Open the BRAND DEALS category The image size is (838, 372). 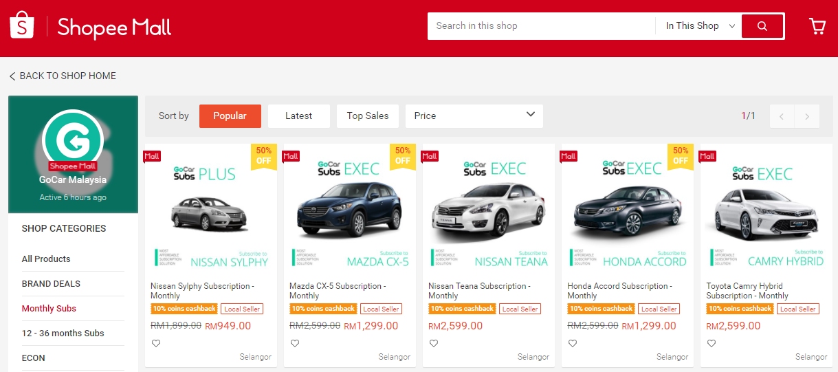coord(51,283)
